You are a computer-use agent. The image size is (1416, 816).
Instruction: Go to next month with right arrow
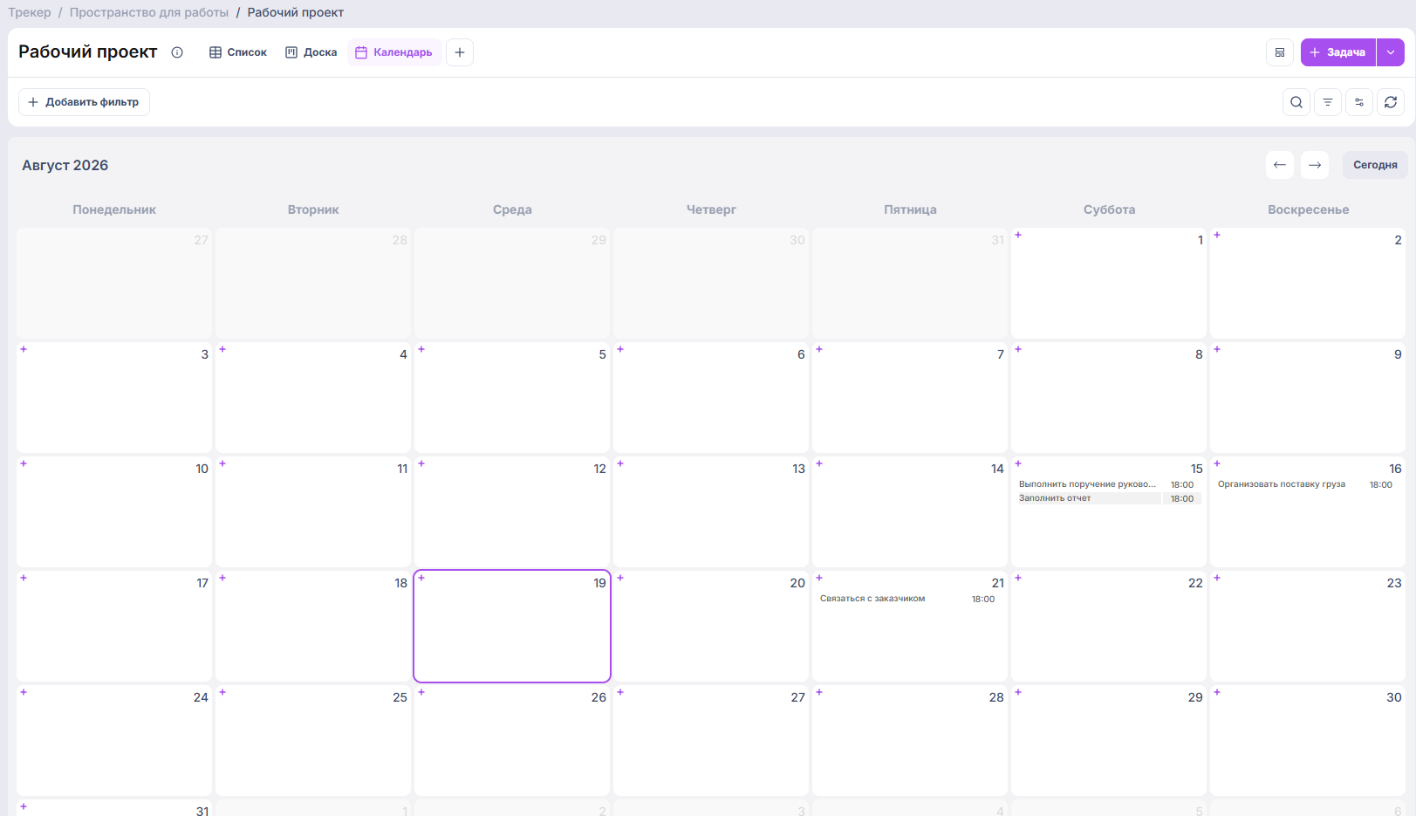(1315, 165)
